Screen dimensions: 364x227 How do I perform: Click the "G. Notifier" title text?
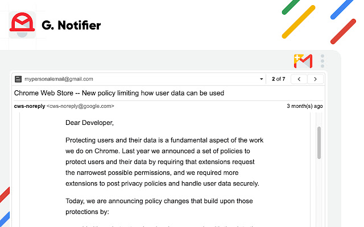tap(72, 25)
